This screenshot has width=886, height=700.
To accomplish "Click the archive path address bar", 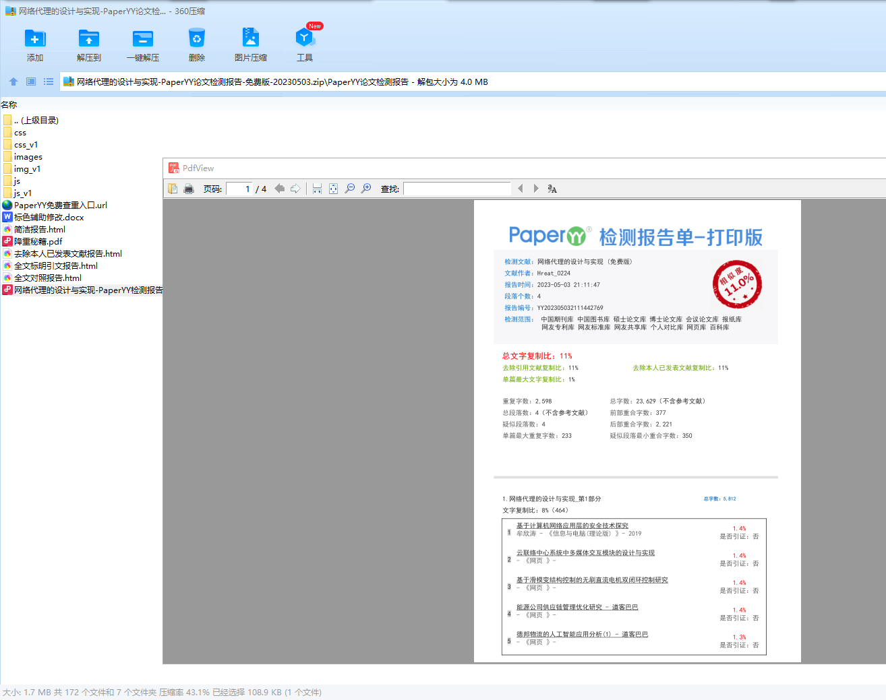I will 473,82.
